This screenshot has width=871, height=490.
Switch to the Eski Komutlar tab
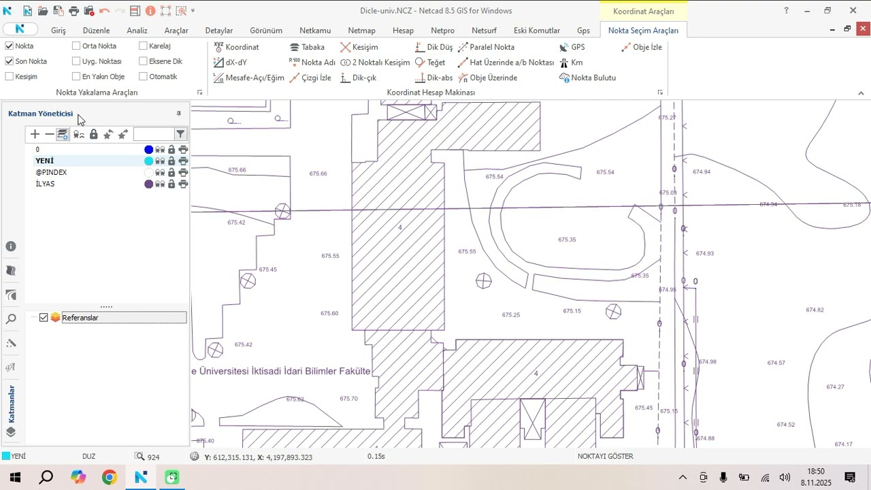(537, 31)
